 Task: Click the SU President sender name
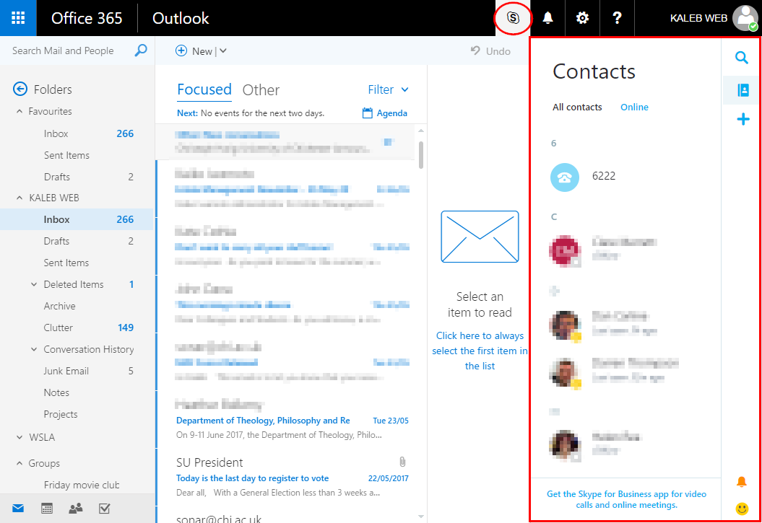(209, 462)
